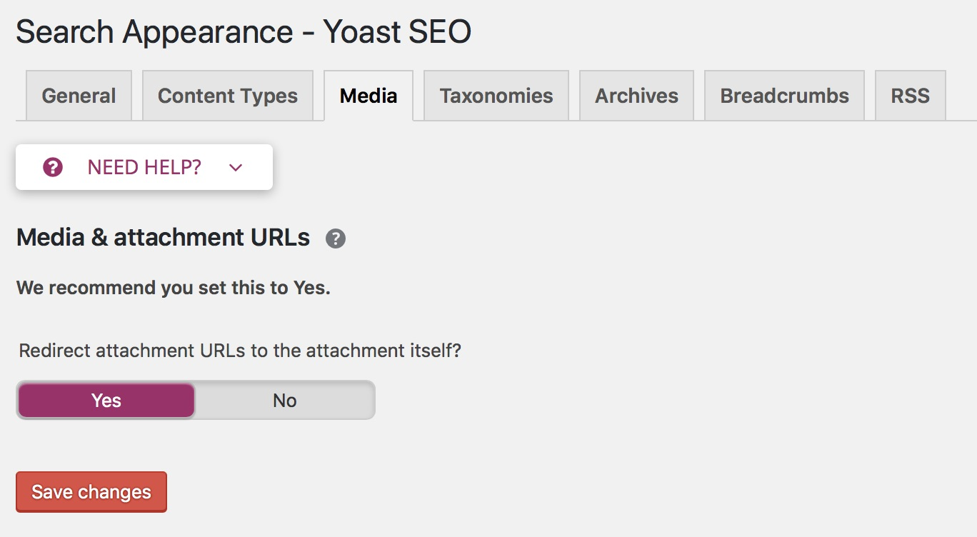Select the RSS tab

tap(910, 96)
